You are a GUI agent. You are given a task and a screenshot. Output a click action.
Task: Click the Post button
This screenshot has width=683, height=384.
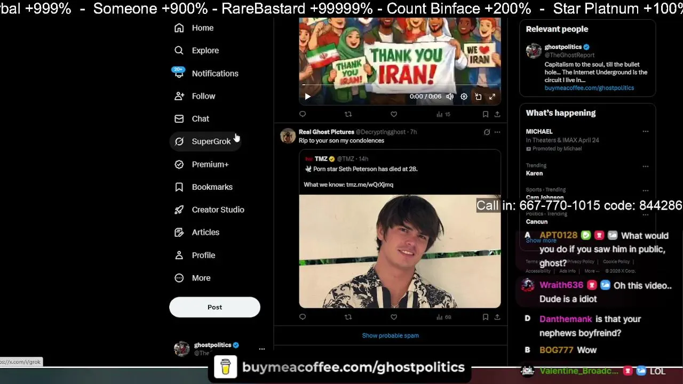[x=215, y=307]
